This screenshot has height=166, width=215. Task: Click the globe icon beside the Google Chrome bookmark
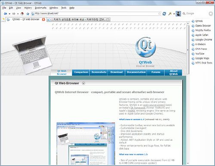[193, 40]
